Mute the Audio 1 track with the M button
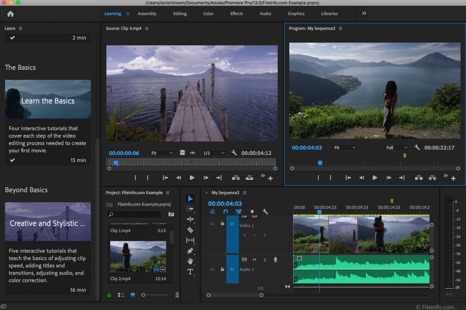The width and height of the screenshot is (466, 310). click(x=255, y=260)
